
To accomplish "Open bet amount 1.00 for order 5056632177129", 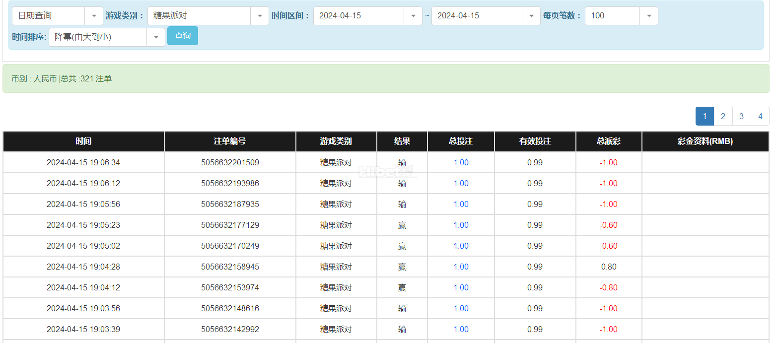I will pyautogui.click(x=461, y=225).
